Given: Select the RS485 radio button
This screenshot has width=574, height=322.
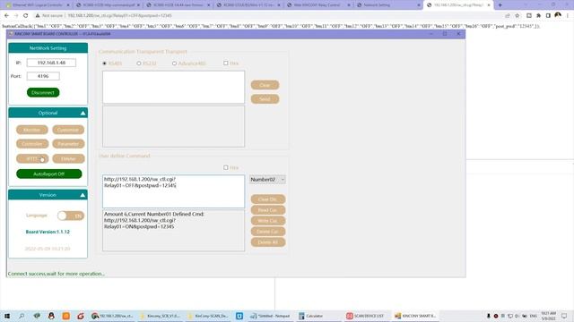Looking at the screenshot, I should tap(104, 64).
